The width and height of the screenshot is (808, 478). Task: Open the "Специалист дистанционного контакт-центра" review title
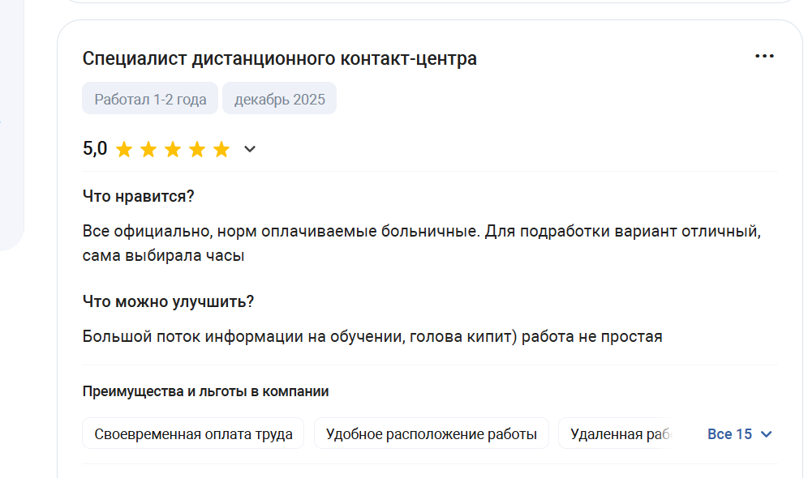[280, 58]
